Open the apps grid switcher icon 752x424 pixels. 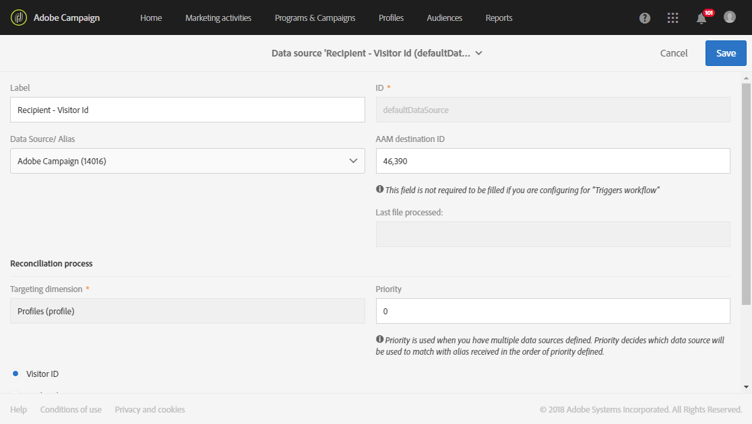point(672,18)
